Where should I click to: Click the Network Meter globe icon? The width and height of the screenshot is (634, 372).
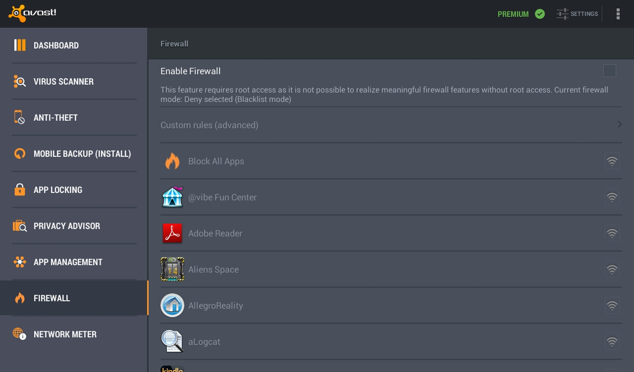pos(19,334)
